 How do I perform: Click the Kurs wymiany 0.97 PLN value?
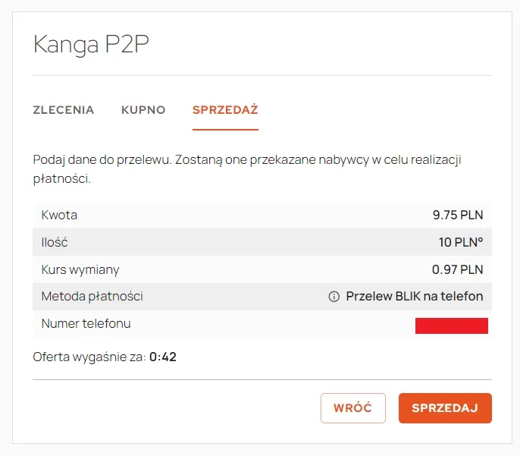[x=457, y=269]
